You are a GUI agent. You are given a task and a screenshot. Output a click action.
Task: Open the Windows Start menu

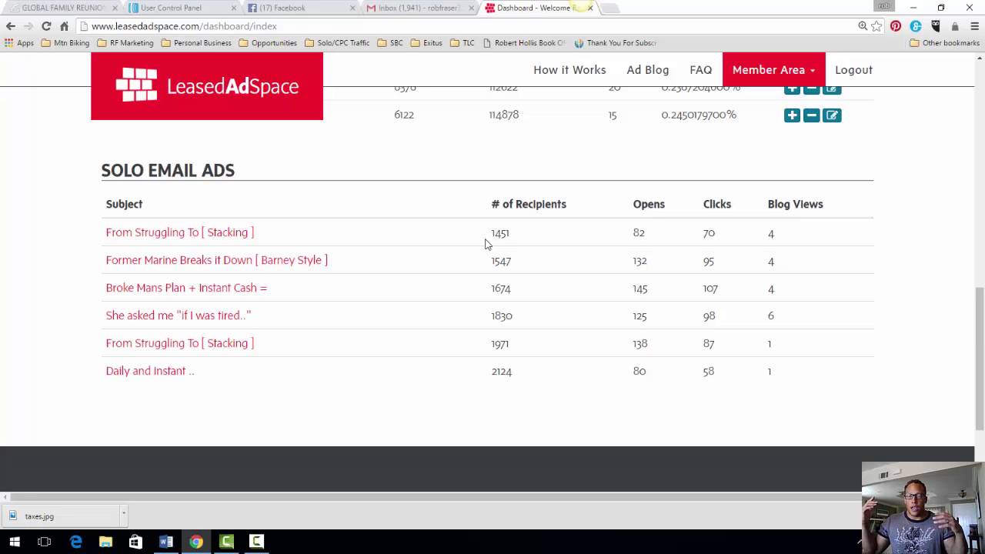(x=15, y=542)
